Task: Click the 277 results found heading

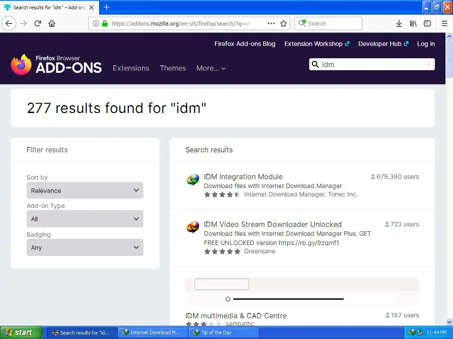Action: [x=116, y=108]
